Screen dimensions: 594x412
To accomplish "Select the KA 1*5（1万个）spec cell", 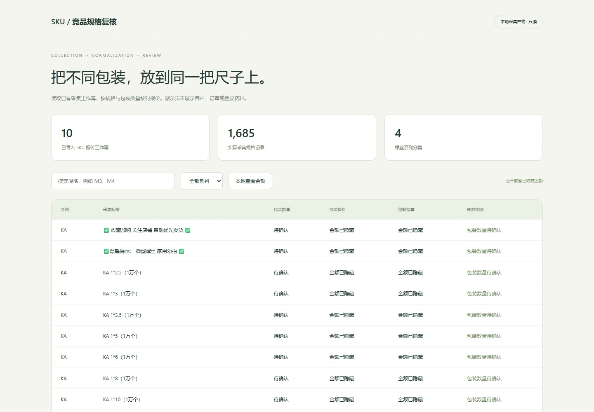I will pos(120,336).
